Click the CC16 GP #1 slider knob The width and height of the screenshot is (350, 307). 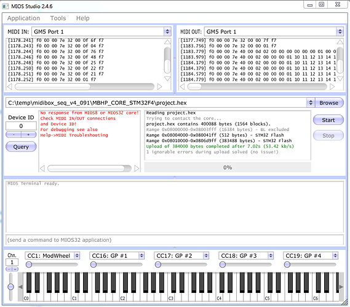click(x=93, y=265)
